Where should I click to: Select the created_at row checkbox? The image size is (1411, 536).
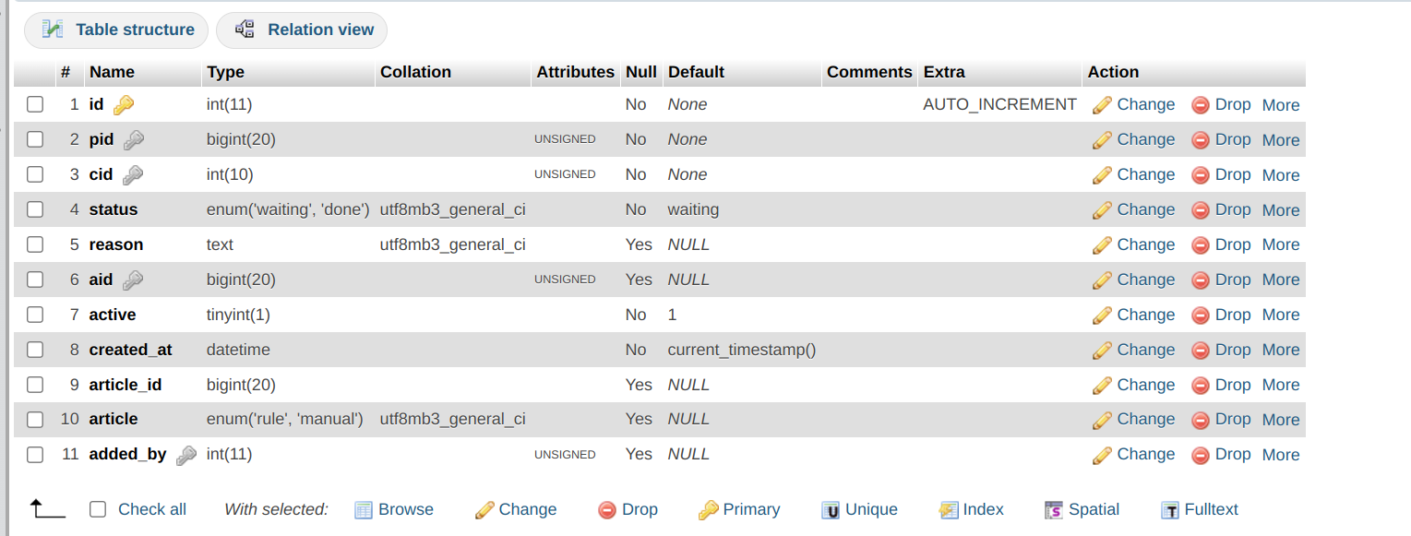click(35, 350)
